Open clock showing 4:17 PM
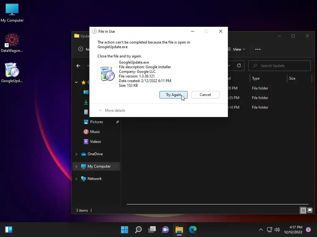 [x=293, y=230]
